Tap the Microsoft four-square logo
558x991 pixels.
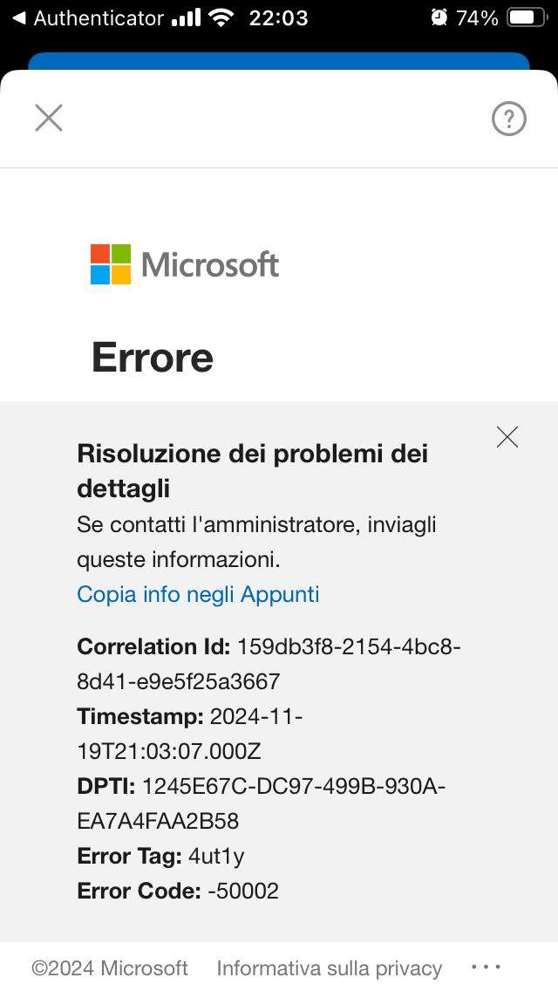point(111,264)
